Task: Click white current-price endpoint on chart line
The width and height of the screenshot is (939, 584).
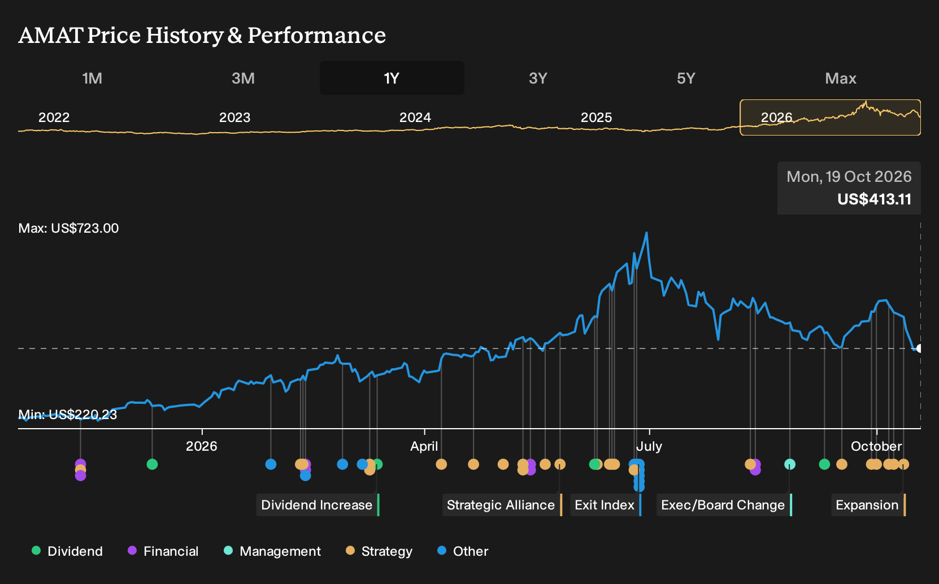Action: click(x=920, y=348)
